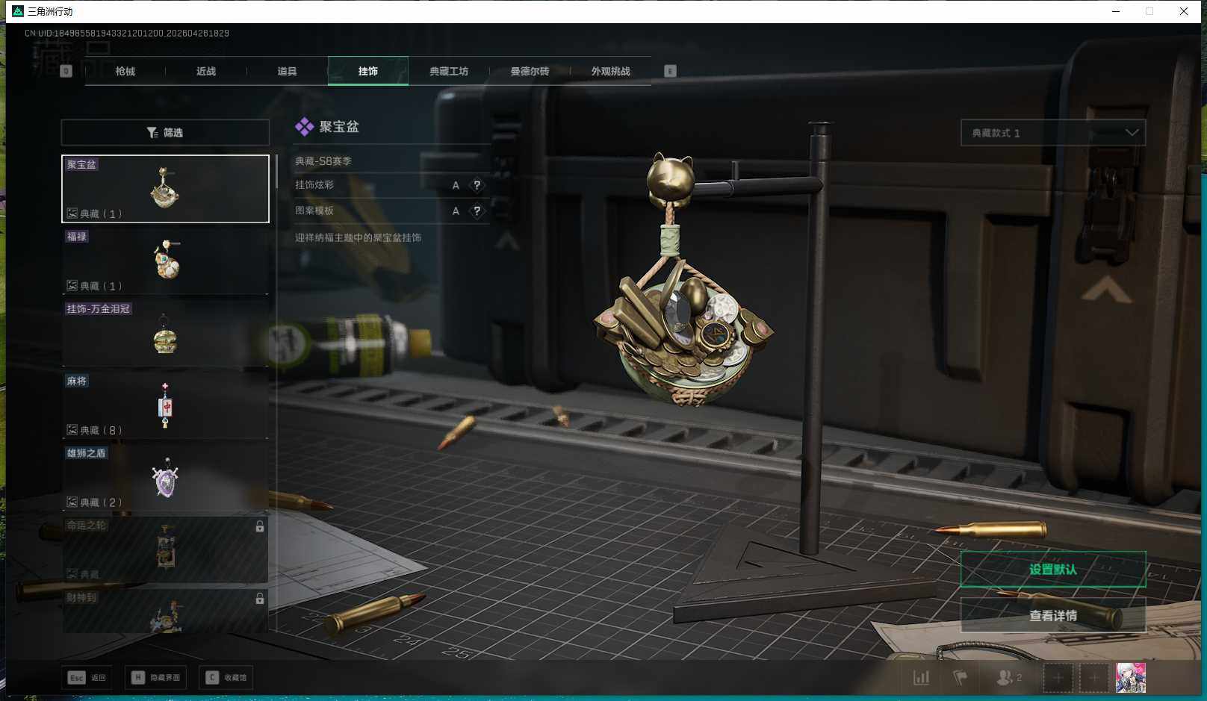The image size is (1207, 701).
Task: Click the statistics bar chart icon
Action: 921,678
